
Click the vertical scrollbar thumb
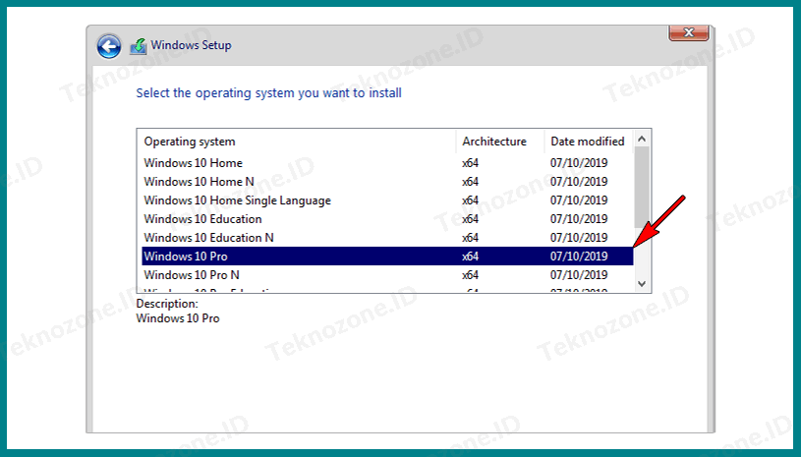(642, 188)
